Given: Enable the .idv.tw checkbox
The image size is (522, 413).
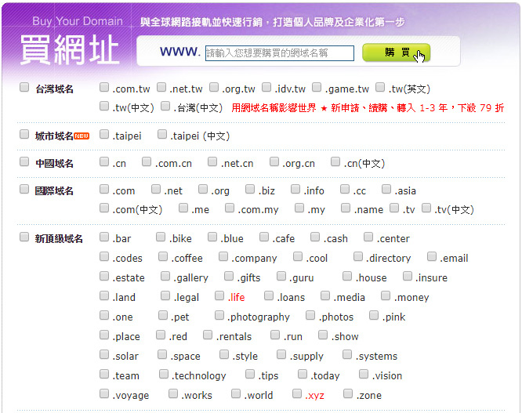Looking at the screenshot, I should click(x=266, y=88).
